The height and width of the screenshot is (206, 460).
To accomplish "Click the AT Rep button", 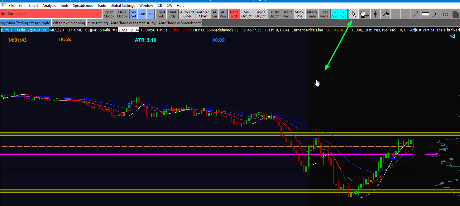I will (223, 14).
